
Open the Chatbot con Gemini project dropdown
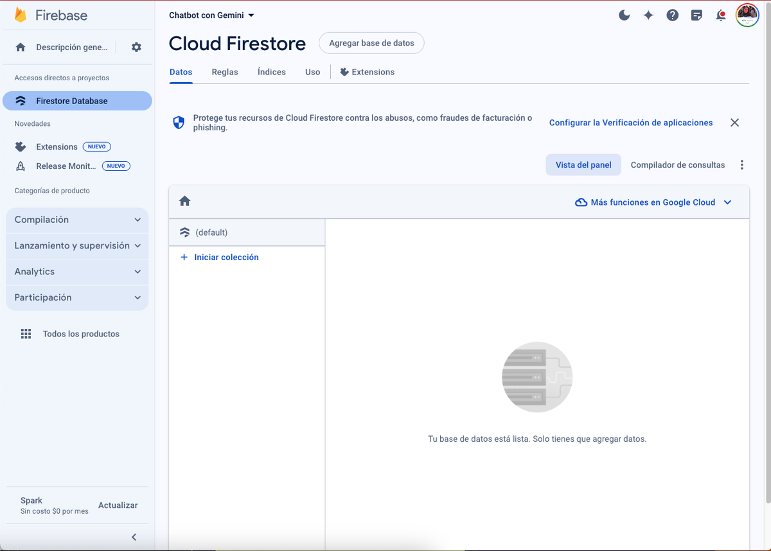tap(211, 15)
